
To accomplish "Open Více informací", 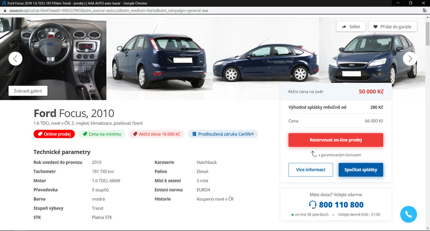I will click(x=311, y=170).
